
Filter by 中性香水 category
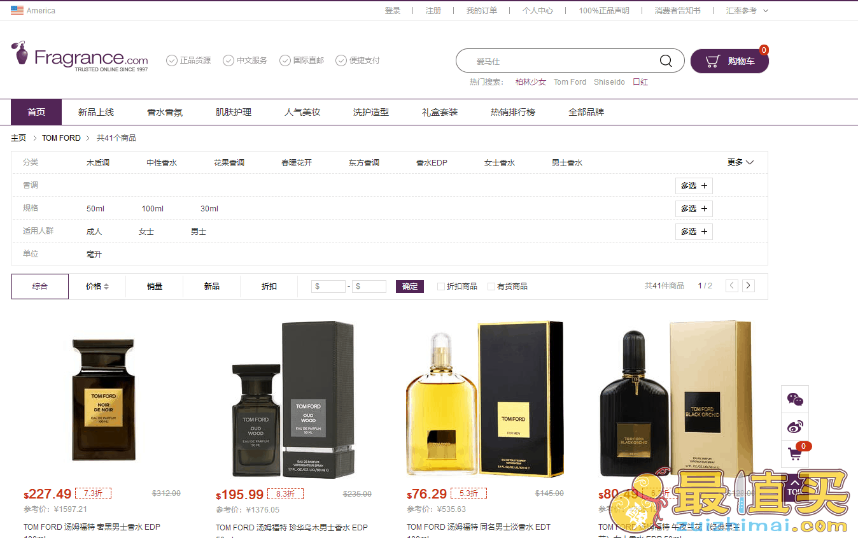pos(162,163)
